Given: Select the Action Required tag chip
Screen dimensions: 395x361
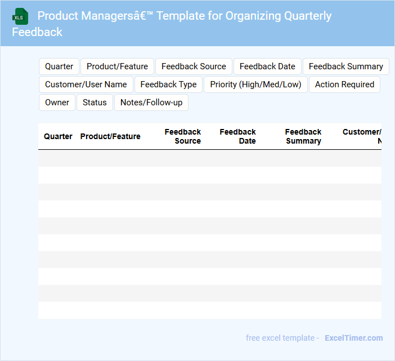Looking at the screenshot, I should 344,84.
